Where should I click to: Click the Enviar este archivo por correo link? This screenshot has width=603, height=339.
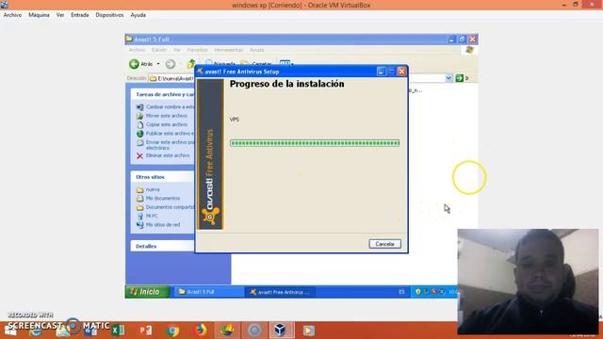click(x=170, y=145)
